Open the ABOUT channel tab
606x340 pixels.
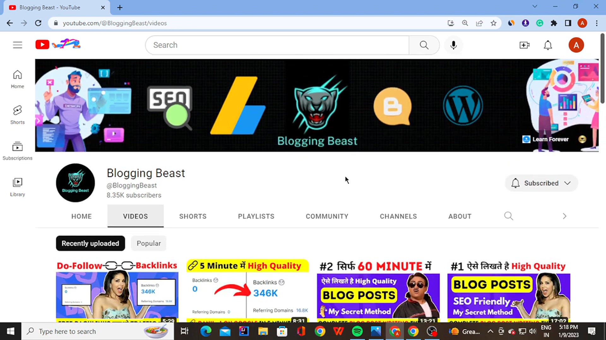460,216
